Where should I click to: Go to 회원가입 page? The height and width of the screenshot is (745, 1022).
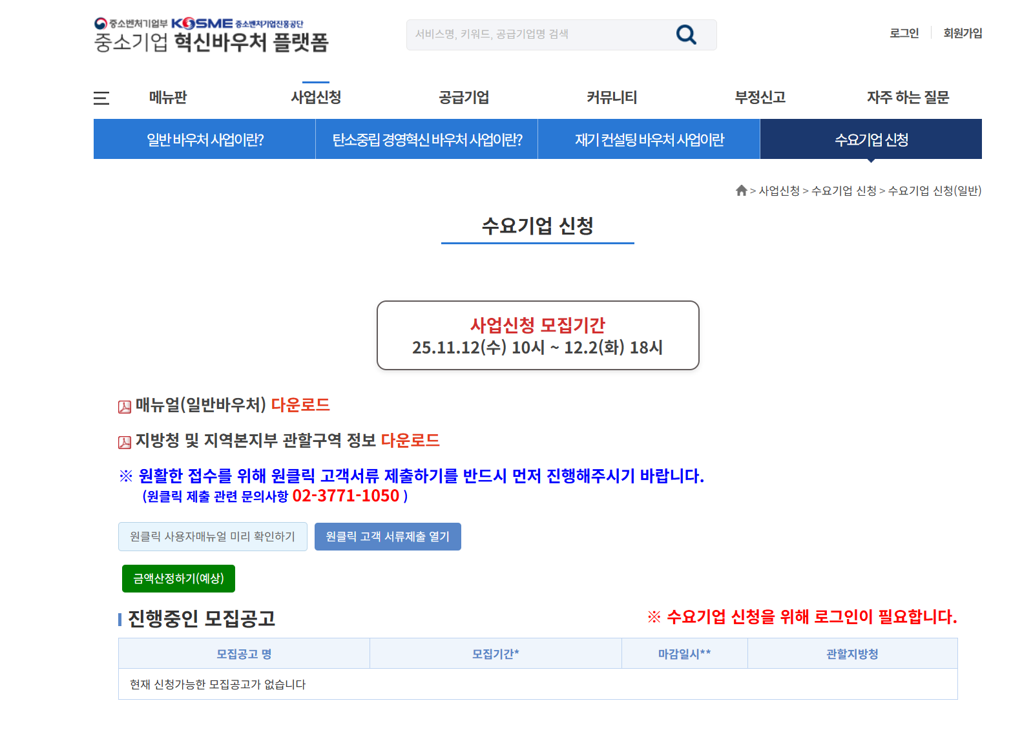tap(962, 33)
